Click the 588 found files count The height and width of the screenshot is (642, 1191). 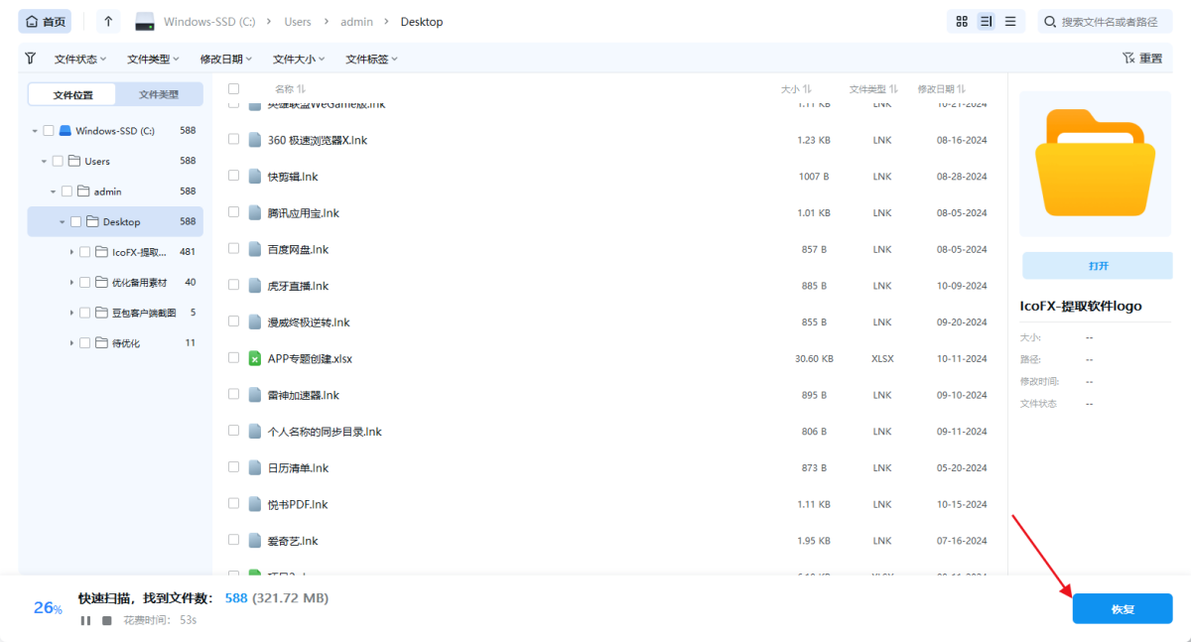click(x=236, y=598)
